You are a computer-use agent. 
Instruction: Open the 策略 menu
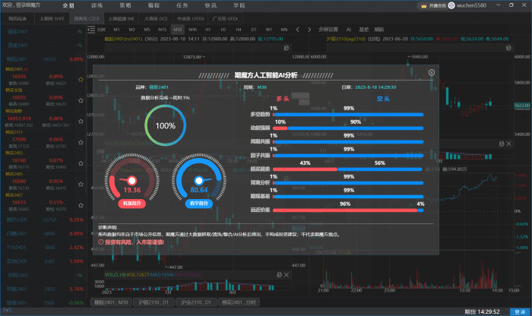point(125,5)
